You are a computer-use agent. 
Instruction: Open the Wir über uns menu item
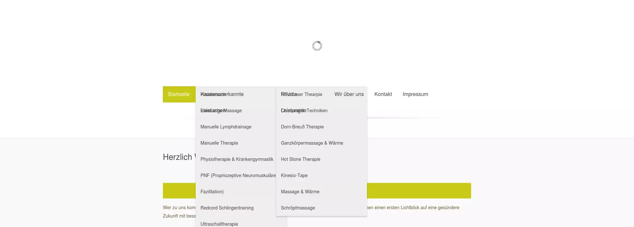coord(349,94)
